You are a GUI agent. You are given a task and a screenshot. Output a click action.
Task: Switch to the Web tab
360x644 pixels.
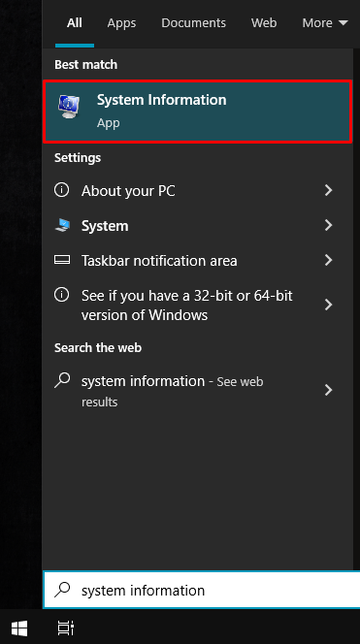[264, 23]
